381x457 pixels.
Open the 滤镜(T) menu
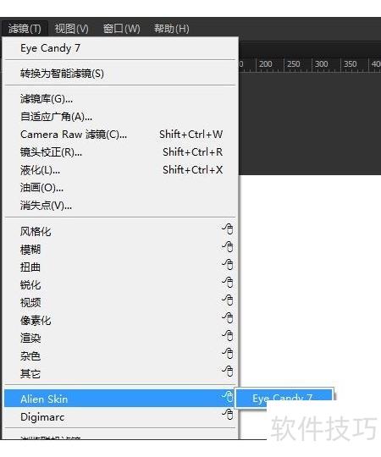pyautogui.click(x=25, y=29)
